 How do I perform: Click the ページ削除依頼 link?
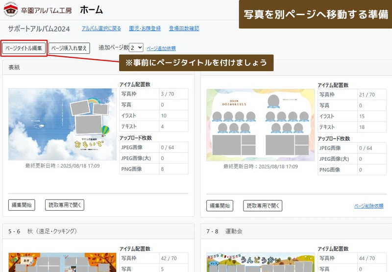368,206
